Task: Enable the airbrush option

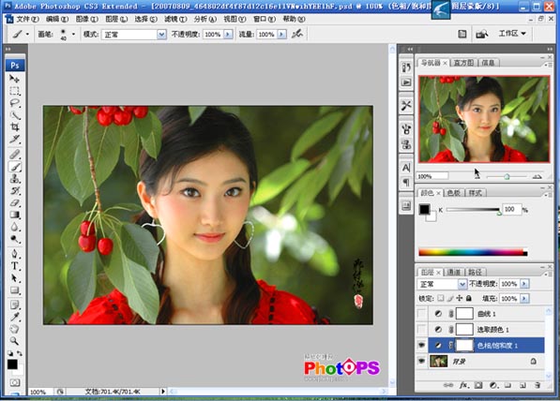Action: 297,34
